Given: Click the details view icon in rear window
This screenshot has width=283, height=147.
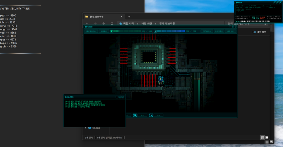Looking at the screenshot, I should [x=267, y=142].
